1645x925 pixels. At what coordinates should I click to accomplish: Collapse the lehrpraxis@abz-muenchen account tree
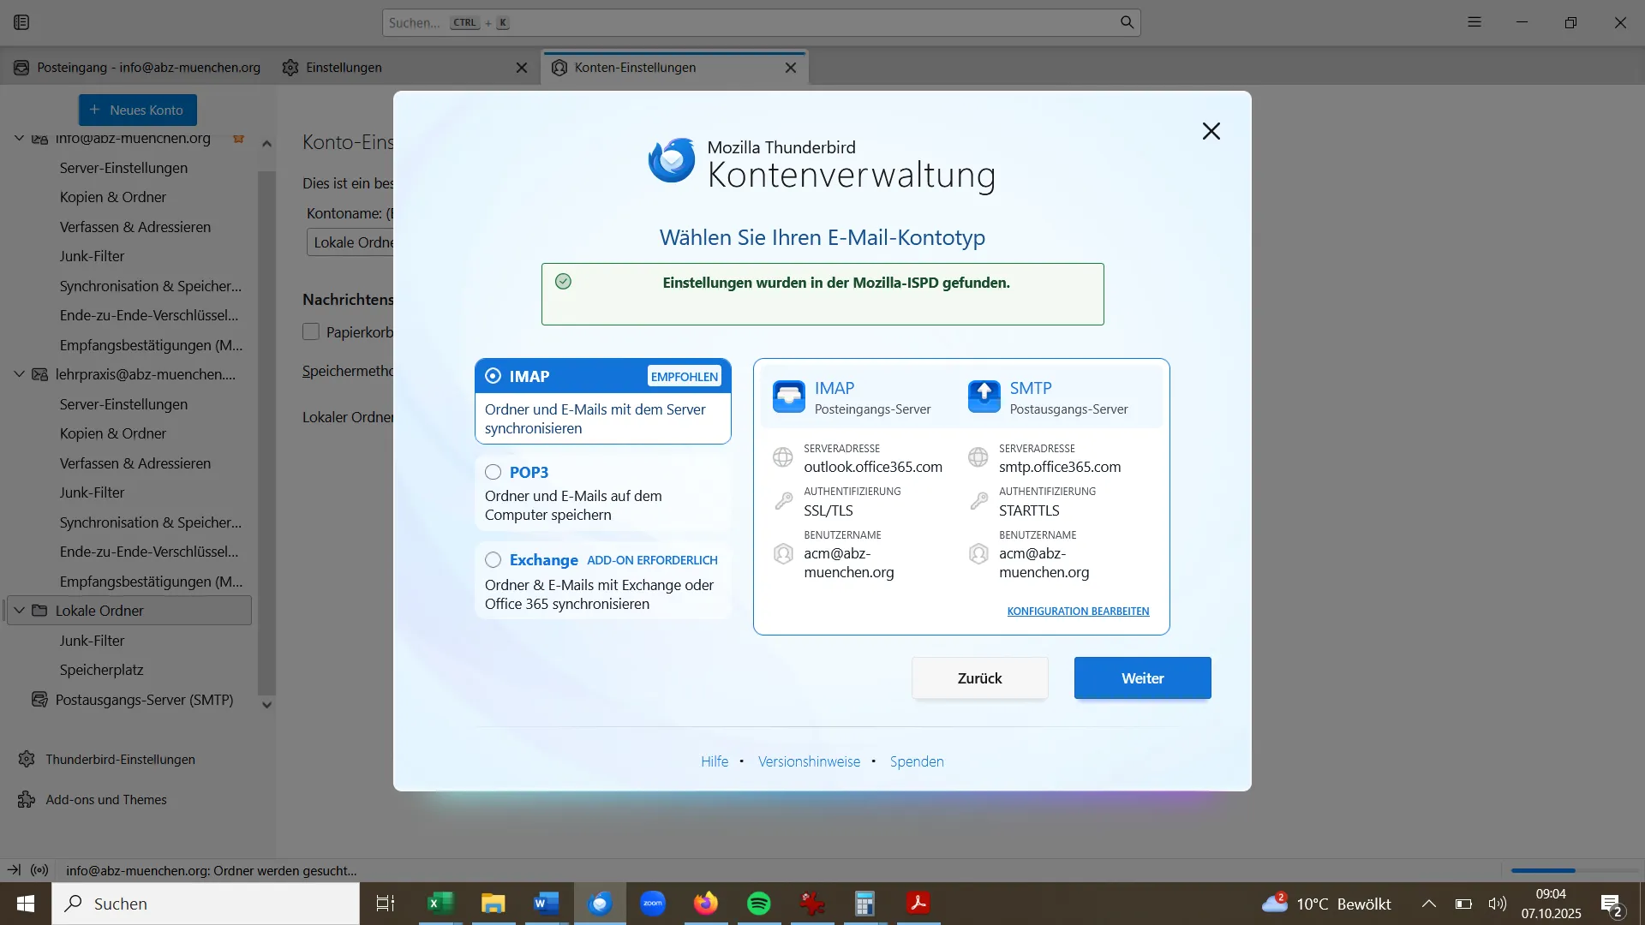coord(19,374)
